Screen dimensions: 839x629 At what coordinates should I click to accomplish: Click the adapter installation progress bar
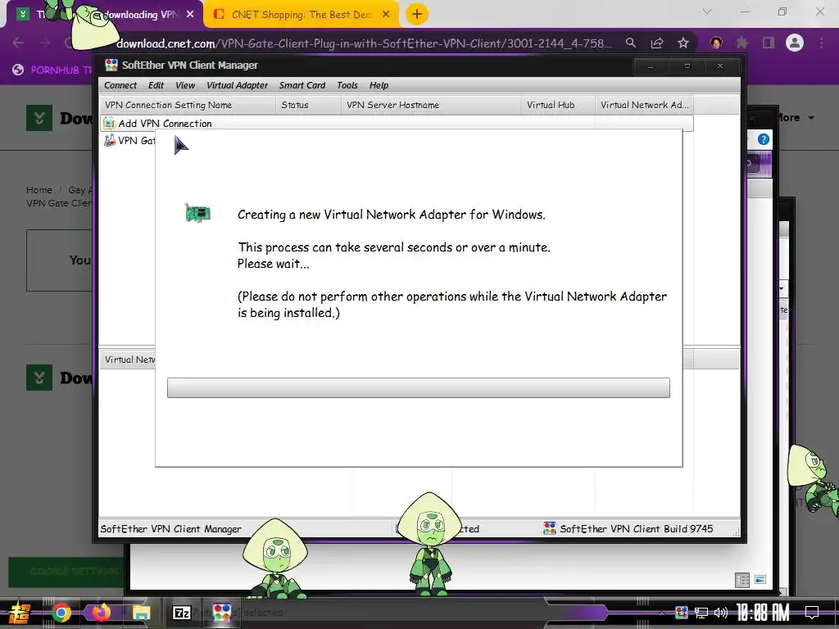coord(419,387)
